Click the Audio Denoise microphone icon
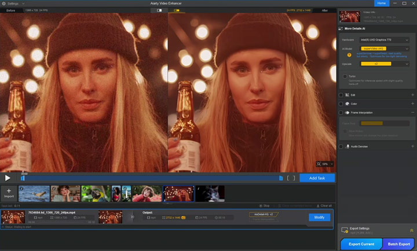Image resolution: width=417 pixels, height=251 pixels. [348, 146]
